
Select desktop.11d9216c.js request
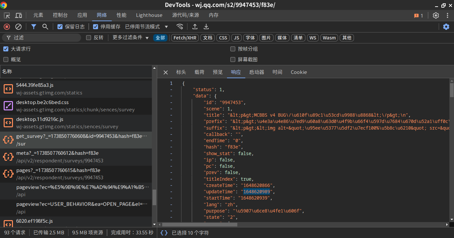76,123
